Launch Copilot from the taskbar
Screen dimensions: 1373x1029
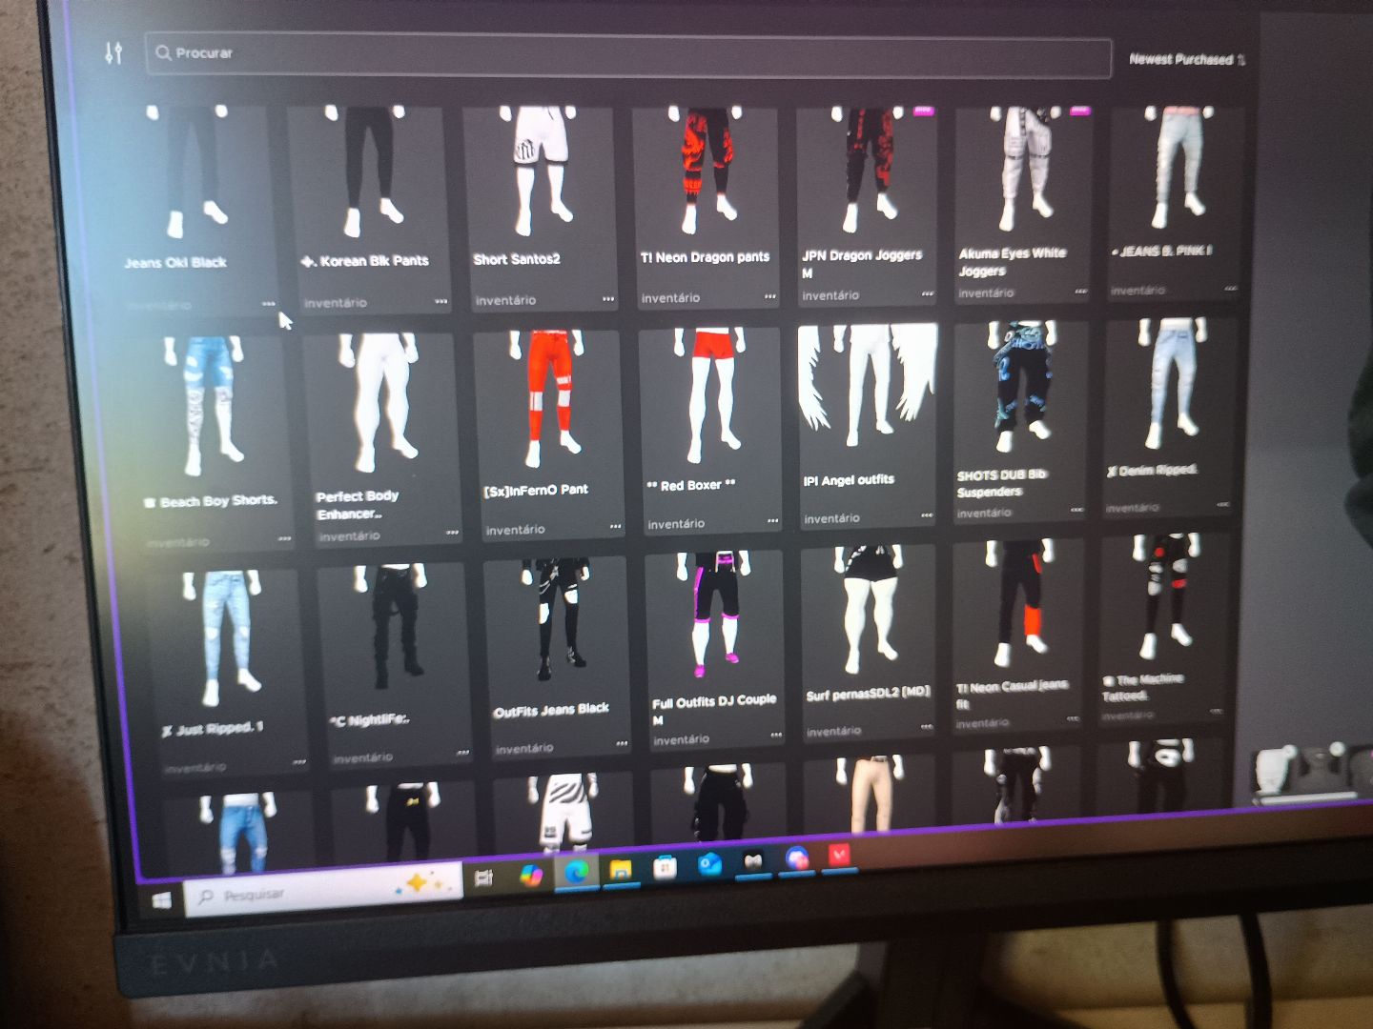click(530, 875)
